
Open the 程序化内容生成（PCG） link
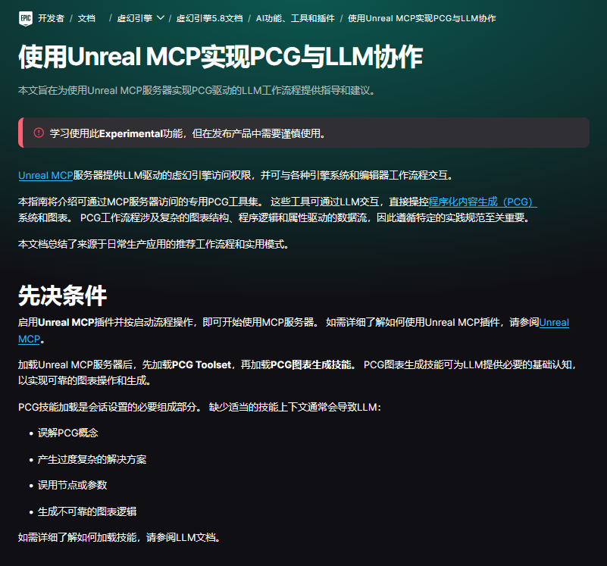coord(483,202)
